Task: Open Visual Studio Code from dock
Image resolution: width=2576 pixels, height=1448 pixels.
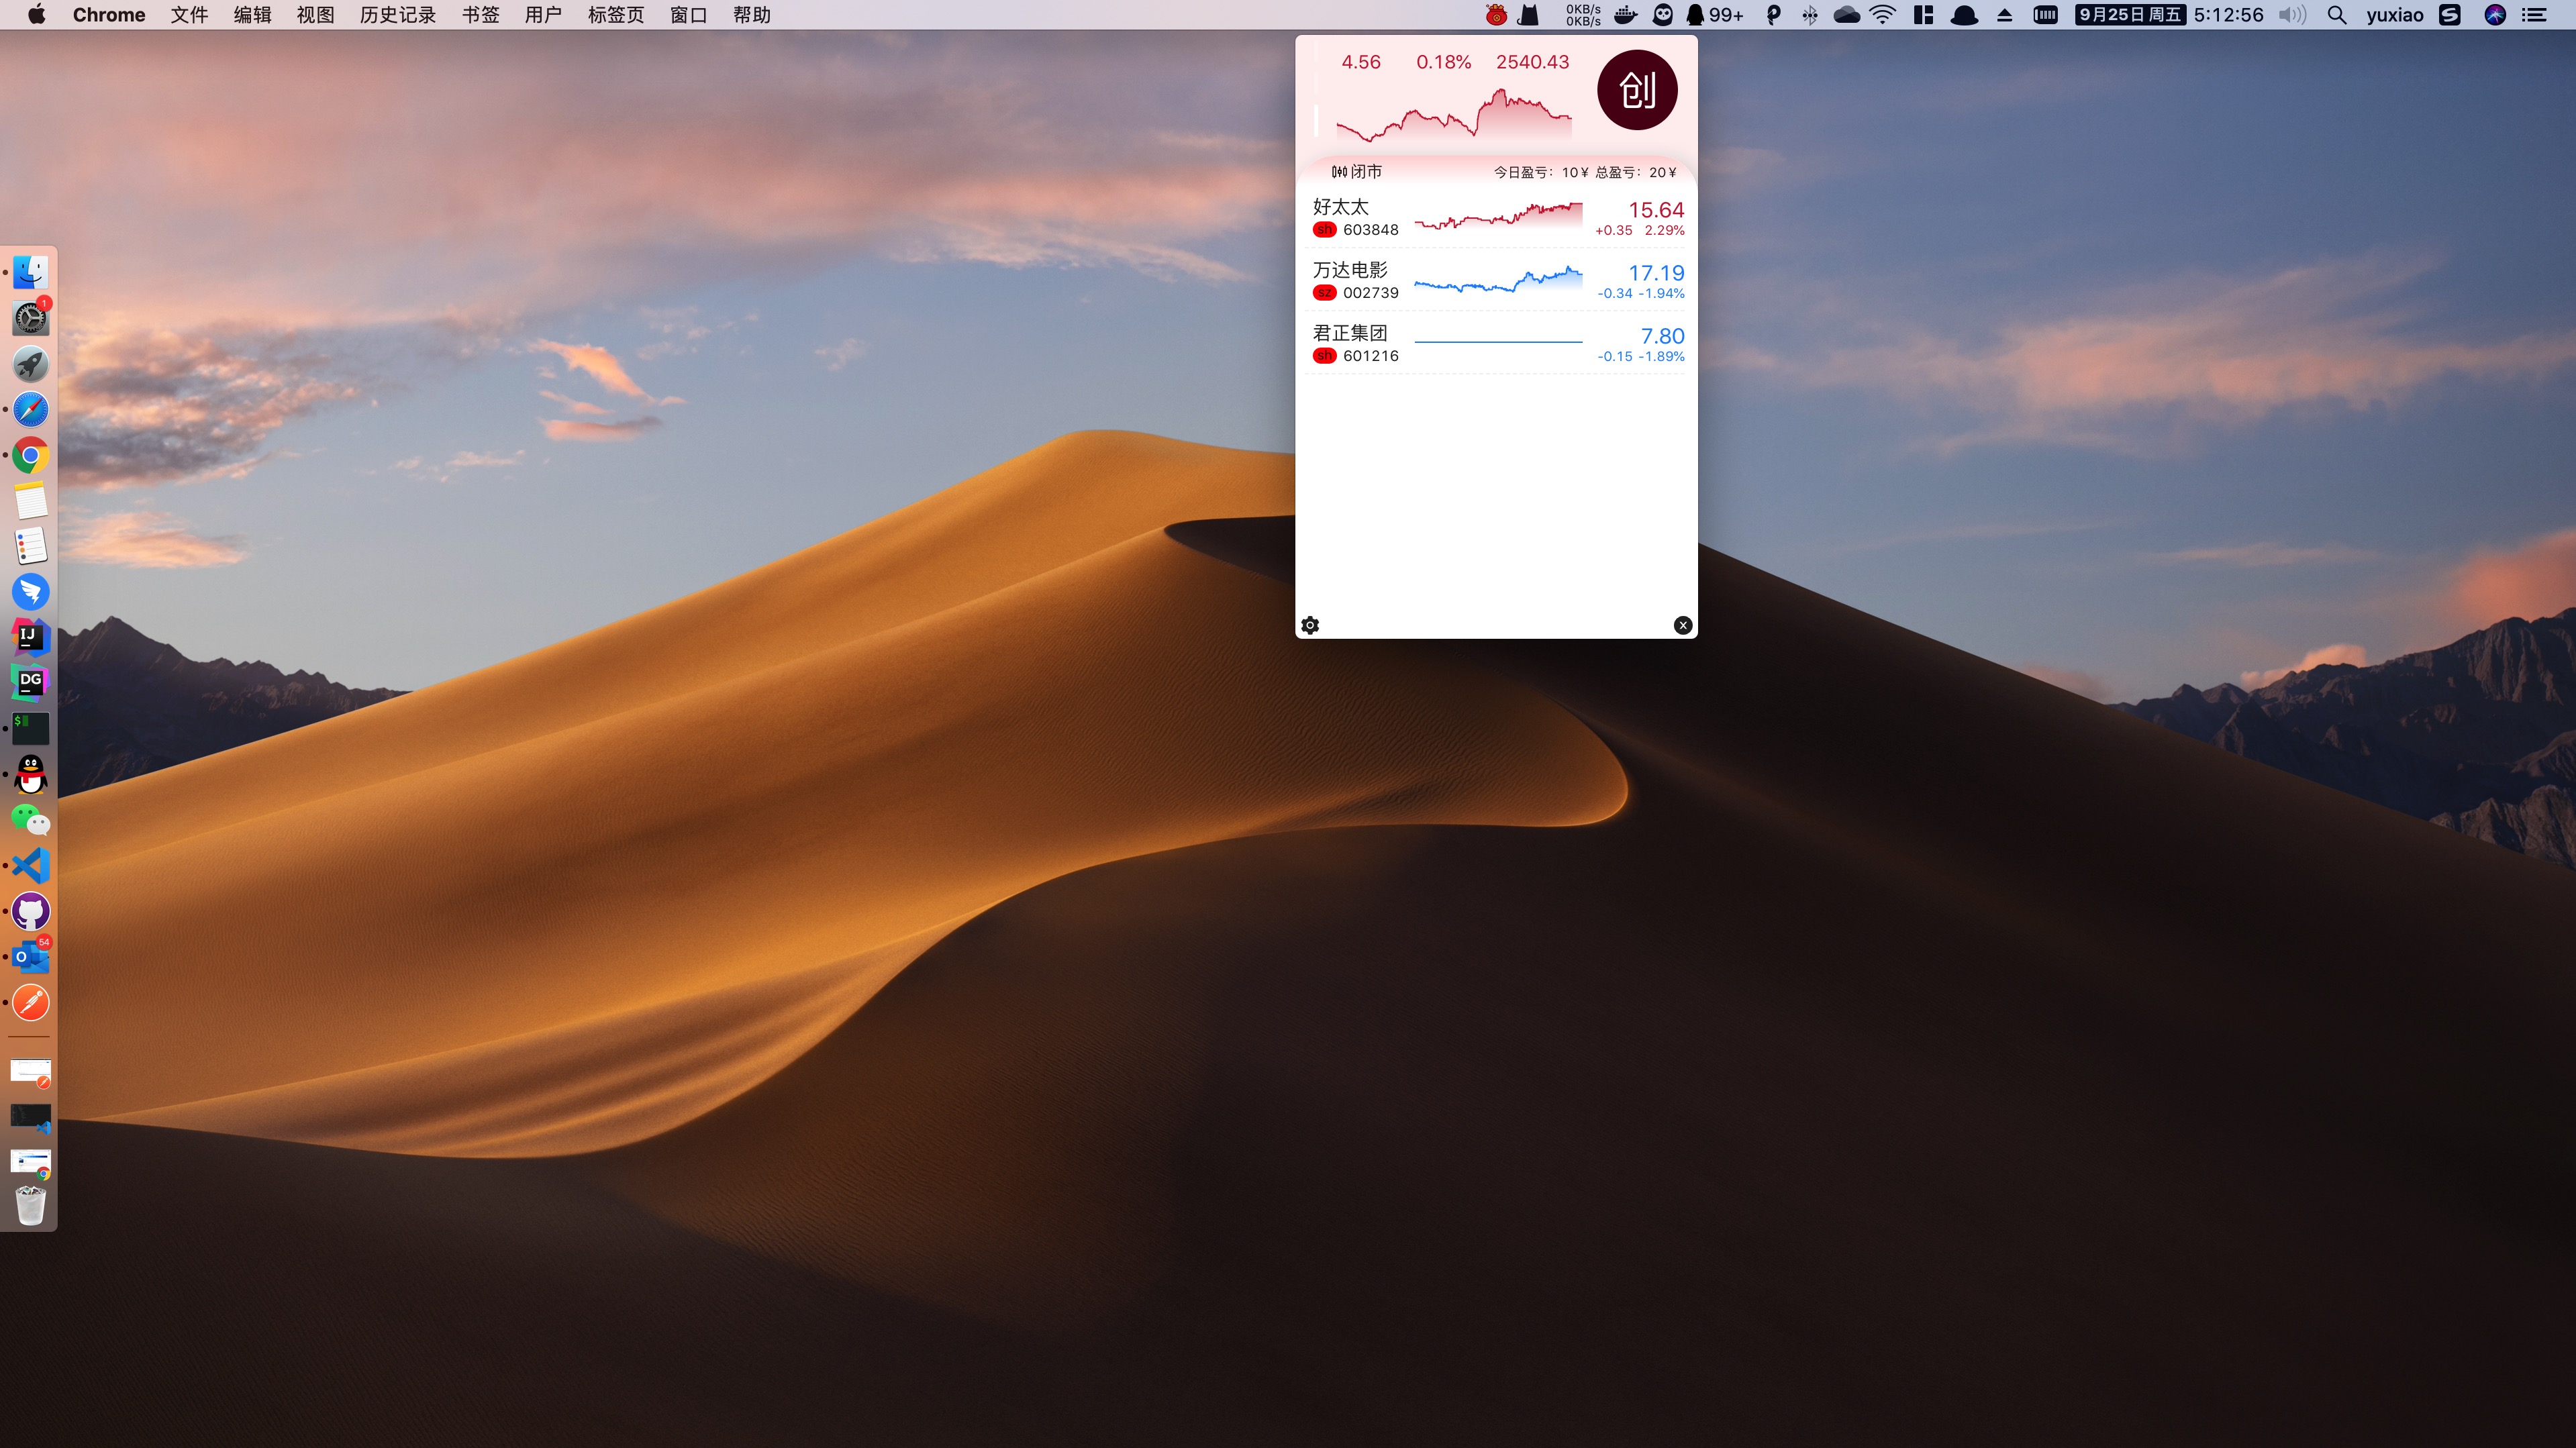Action: (x=30, y=864)
